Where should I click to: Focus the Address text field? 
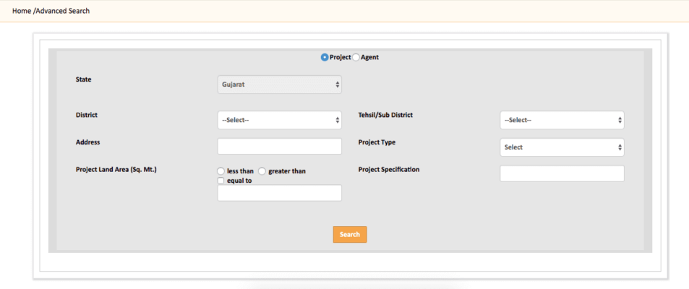point(280,146)
